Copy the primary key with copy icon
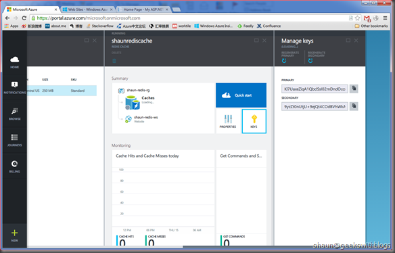395x253 pixels. tap(354, 89)
